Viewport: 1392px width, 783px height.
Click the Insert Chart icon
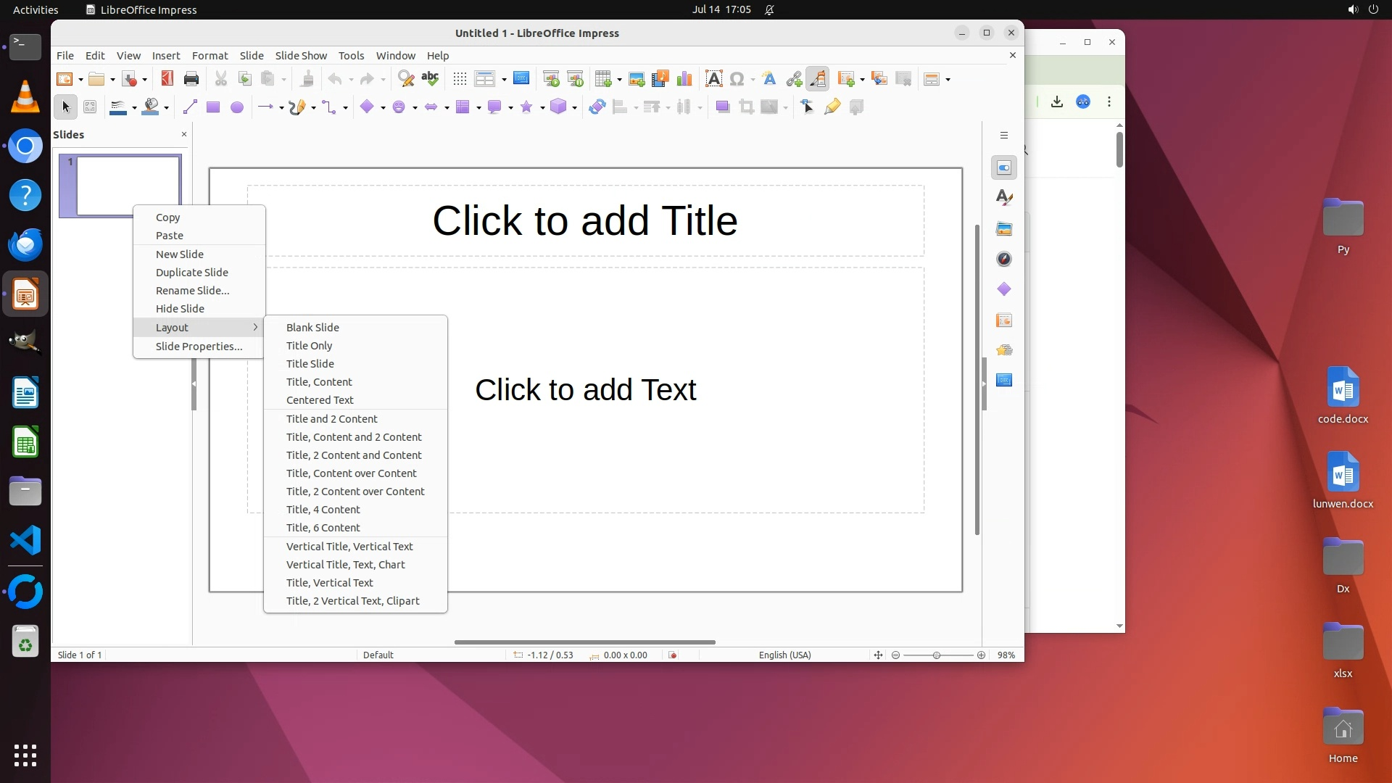pyautogui.click(x=684, y=79)
